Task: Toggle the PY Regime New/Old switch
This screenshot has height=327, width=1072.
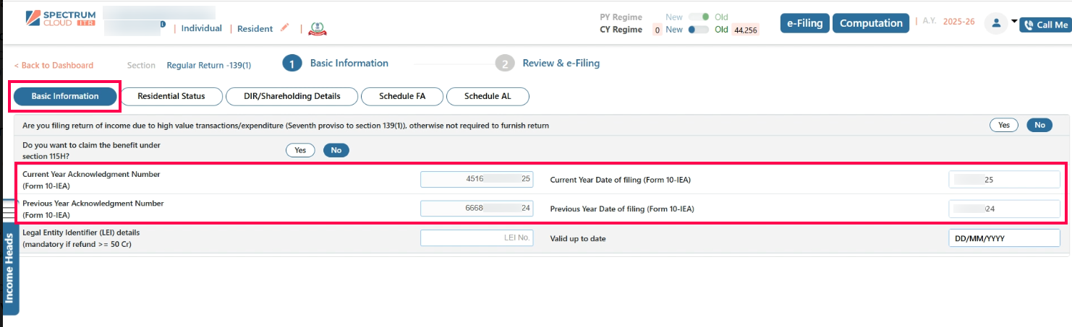Action: 698,17
